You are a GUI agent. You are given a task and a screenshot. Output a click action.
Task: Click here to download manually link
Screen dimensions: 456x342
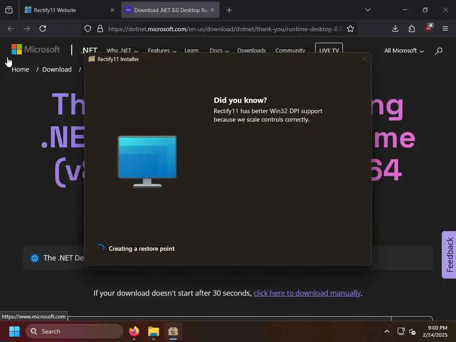tap(307, 293)
